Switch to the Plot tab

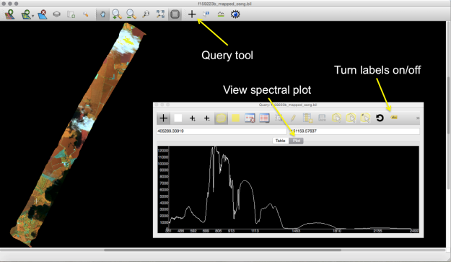(x=297, y=141)
